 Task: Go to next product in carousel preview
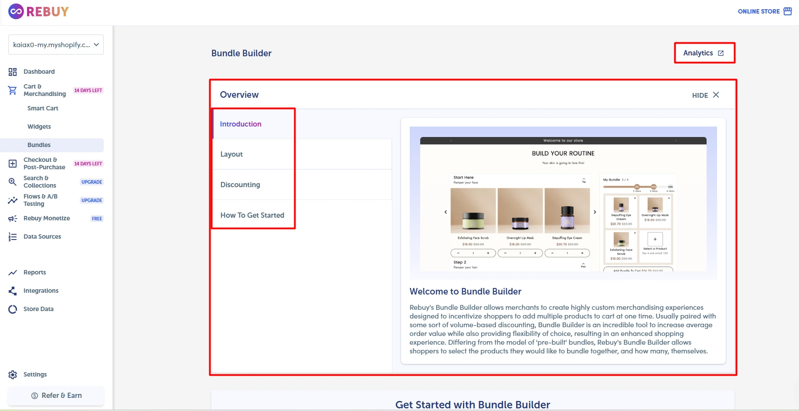[x=595, y=212]
